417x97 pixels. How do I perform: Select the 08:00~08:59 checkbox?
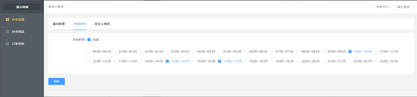coord(298,51)
